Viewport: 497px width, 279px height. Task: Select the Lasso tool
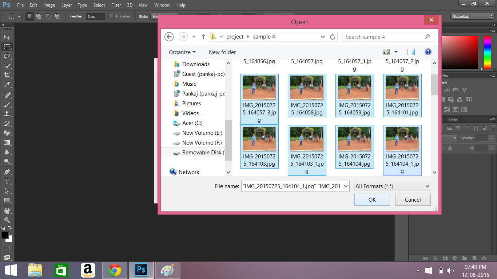click(7, 56)
